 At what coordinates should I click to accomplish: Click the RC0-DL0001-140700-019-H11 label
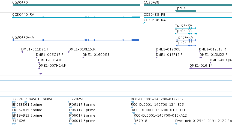[159, 110]
